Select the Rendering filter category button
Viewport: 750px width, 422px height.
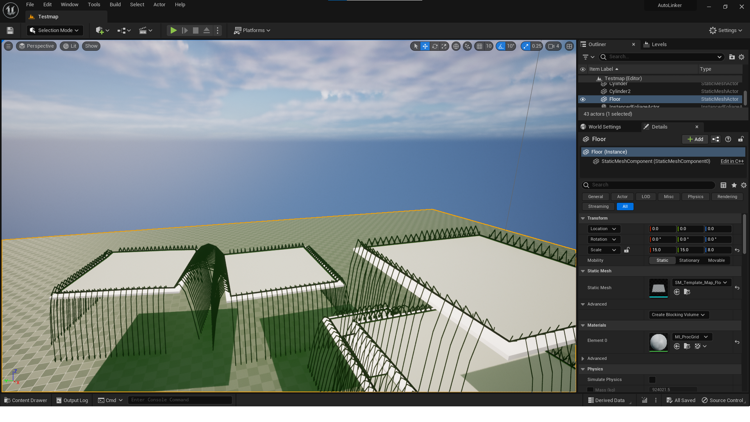727,197
